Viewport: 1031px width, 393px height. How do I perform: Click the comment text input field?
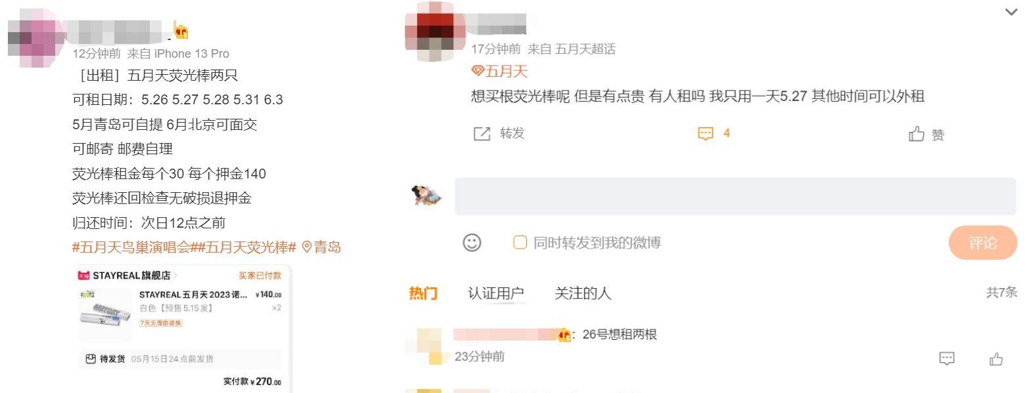735,196
